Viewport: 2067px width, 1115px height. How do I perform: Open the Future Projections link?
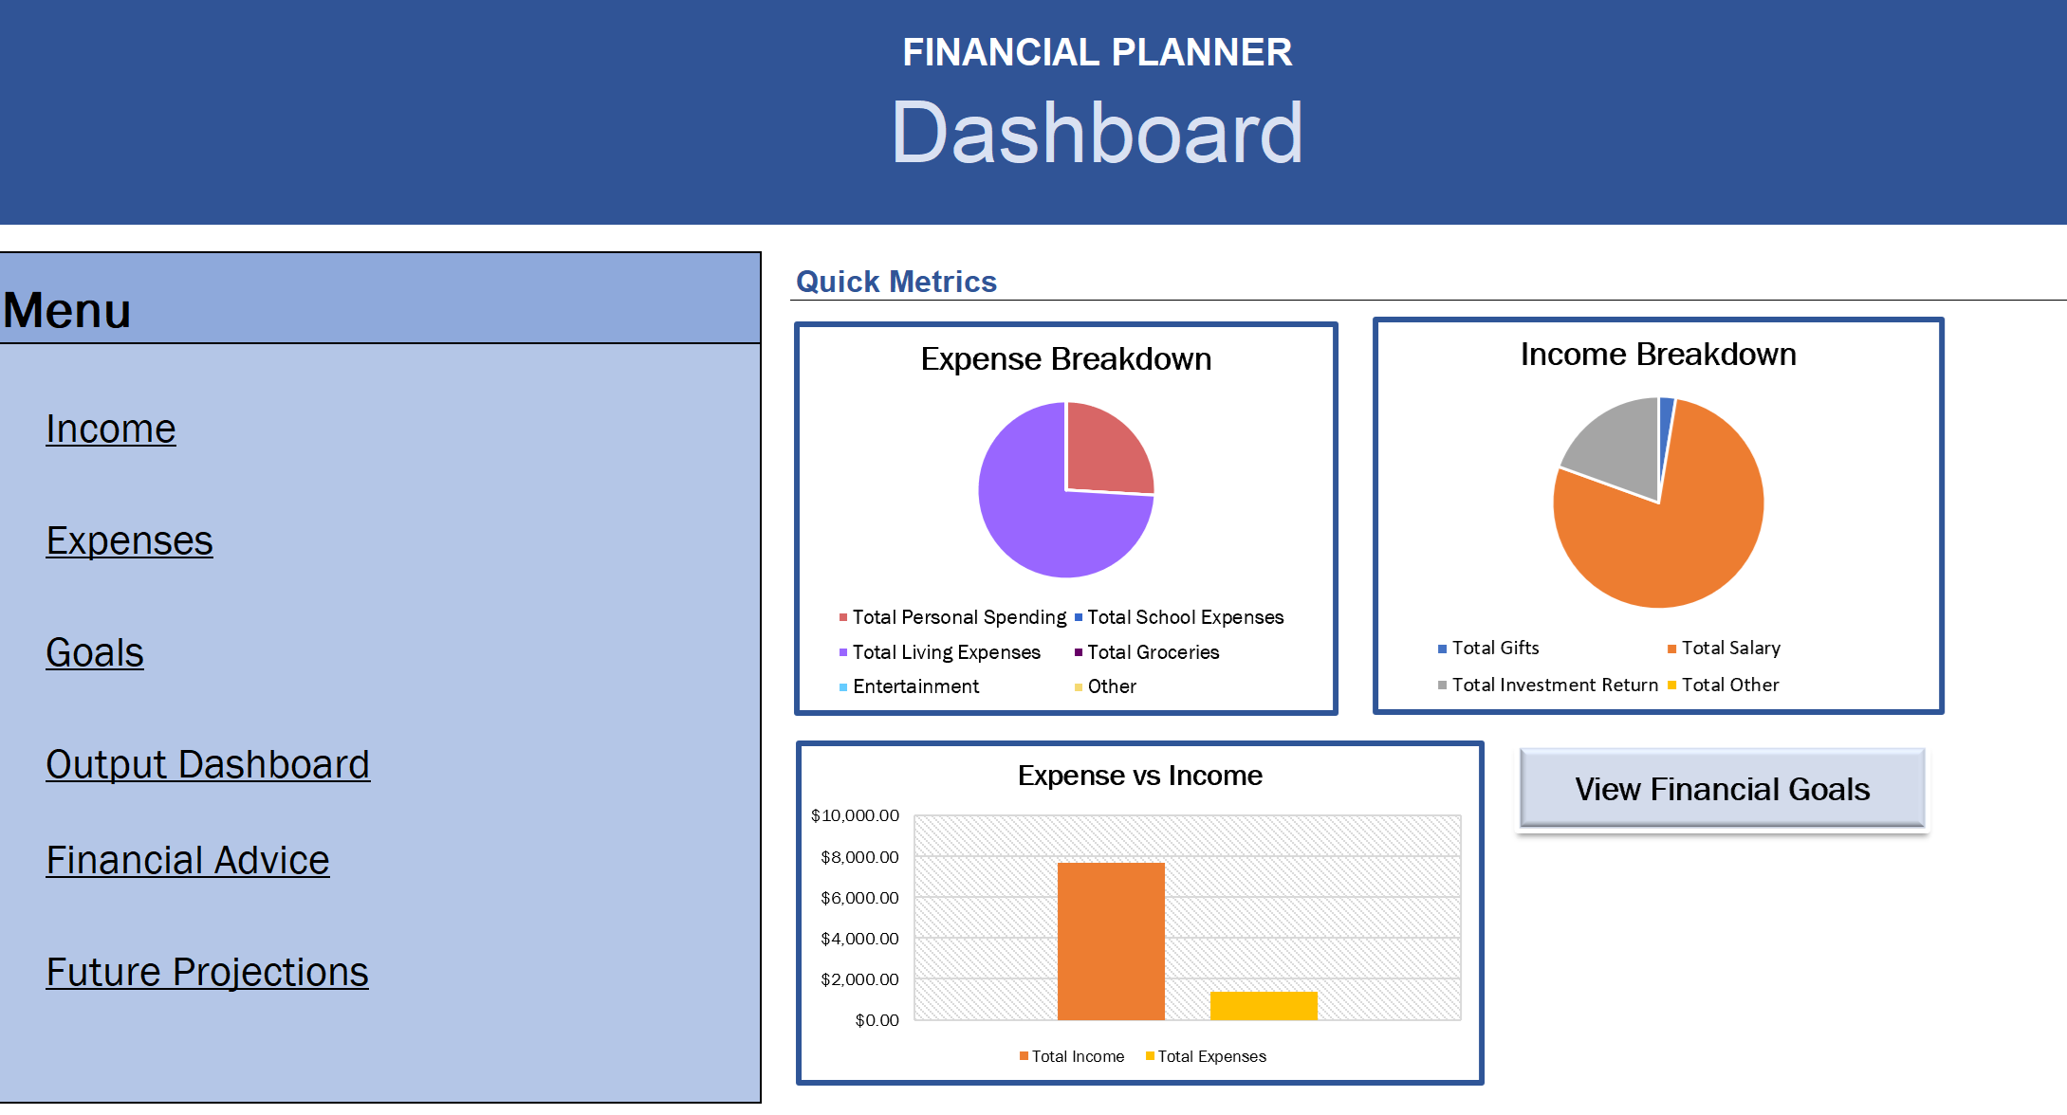(208, 973)
